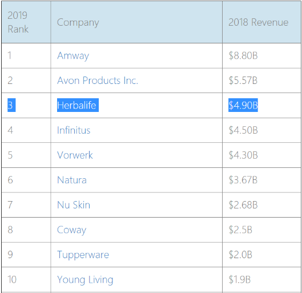Click the highlighted Herbalife link
This screenshot has height=293, width=302.
(x=78, y=105)
